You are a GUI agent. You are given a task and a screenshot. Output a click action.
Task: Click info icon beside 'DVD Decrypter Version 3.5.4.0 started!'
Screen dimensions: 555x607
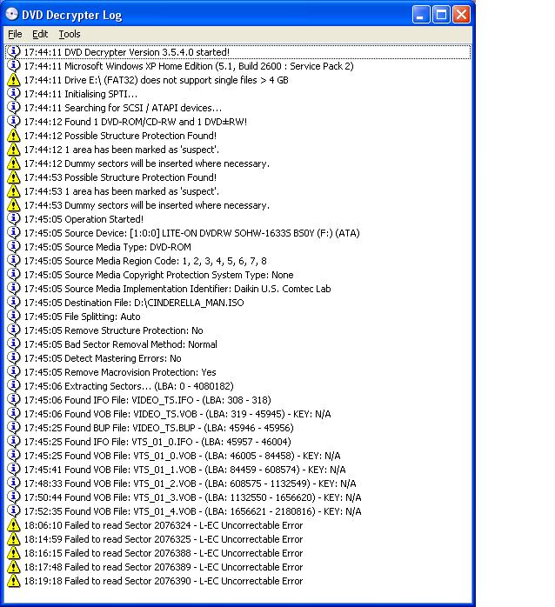coord(14,52)
